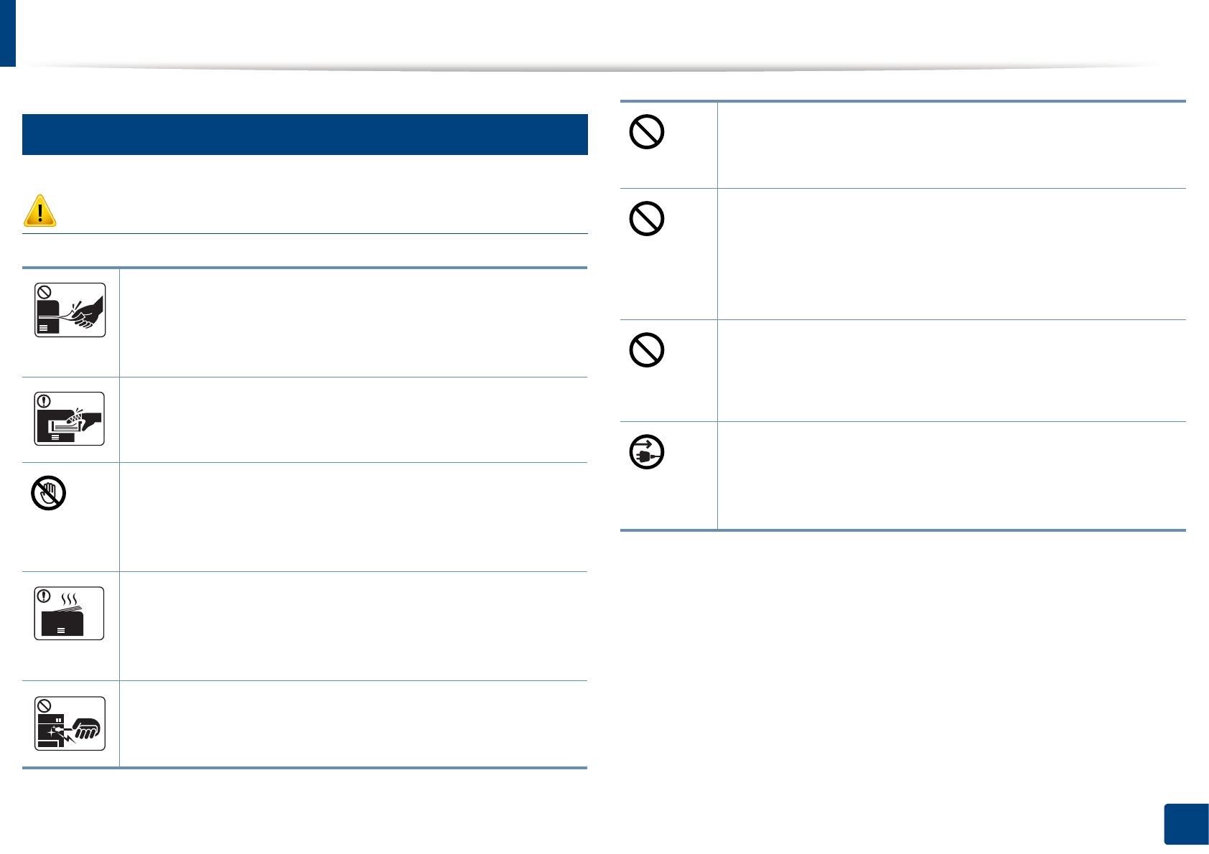
Task: Select the cell beside the no-pulling-paper icon
Action: tap(353, 323)
